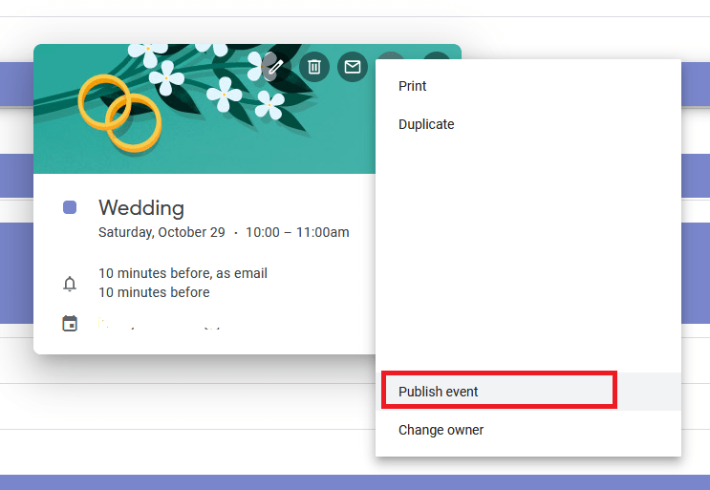Screen dimensions: 710x490
Task: Click '10 minutes before, as email' reminder
Action: coord(183,273)
